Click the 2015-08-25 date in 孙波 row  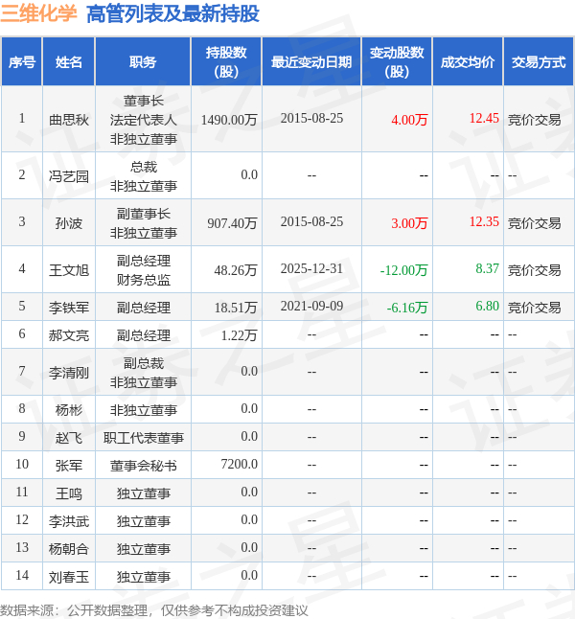[311, 222]
